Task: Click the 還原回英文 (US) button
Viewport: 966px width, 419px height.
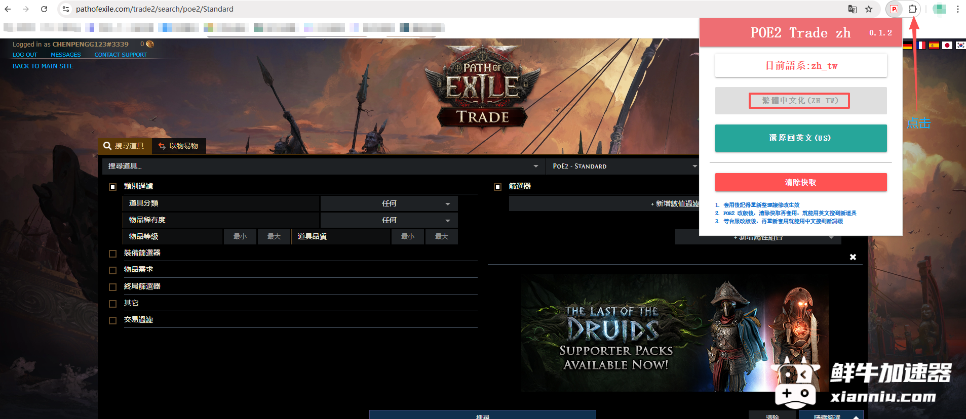Action: click(x=800, y=138)
